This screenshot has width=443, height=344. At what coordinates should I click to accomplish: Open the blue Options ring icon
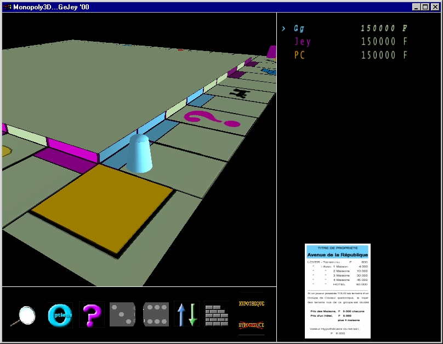tap(60, 315)
